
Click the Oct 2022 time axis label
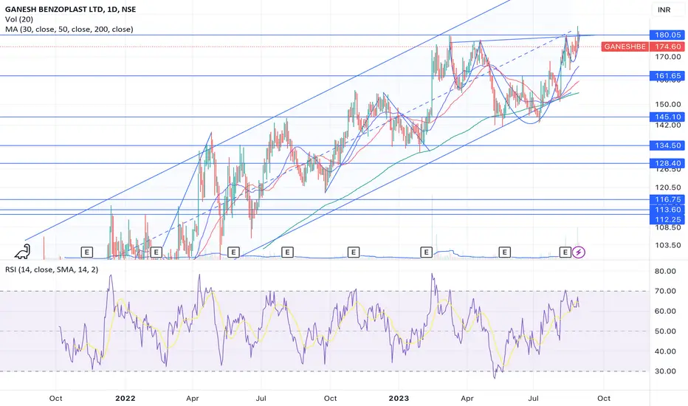click(331, 399)
